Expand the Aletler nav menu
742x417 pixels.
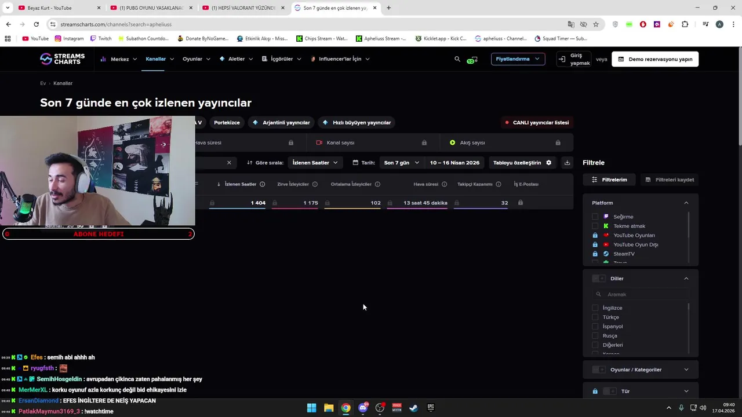[x=235, y=59]
